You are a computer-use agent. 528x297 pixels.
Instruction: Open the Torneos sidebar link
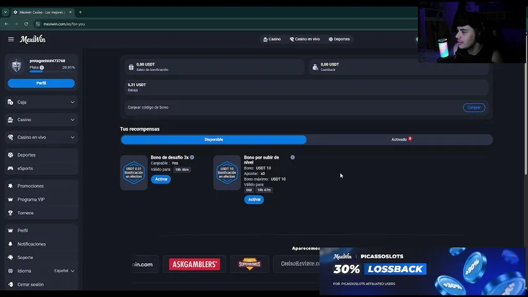click(x=25, y=213)
